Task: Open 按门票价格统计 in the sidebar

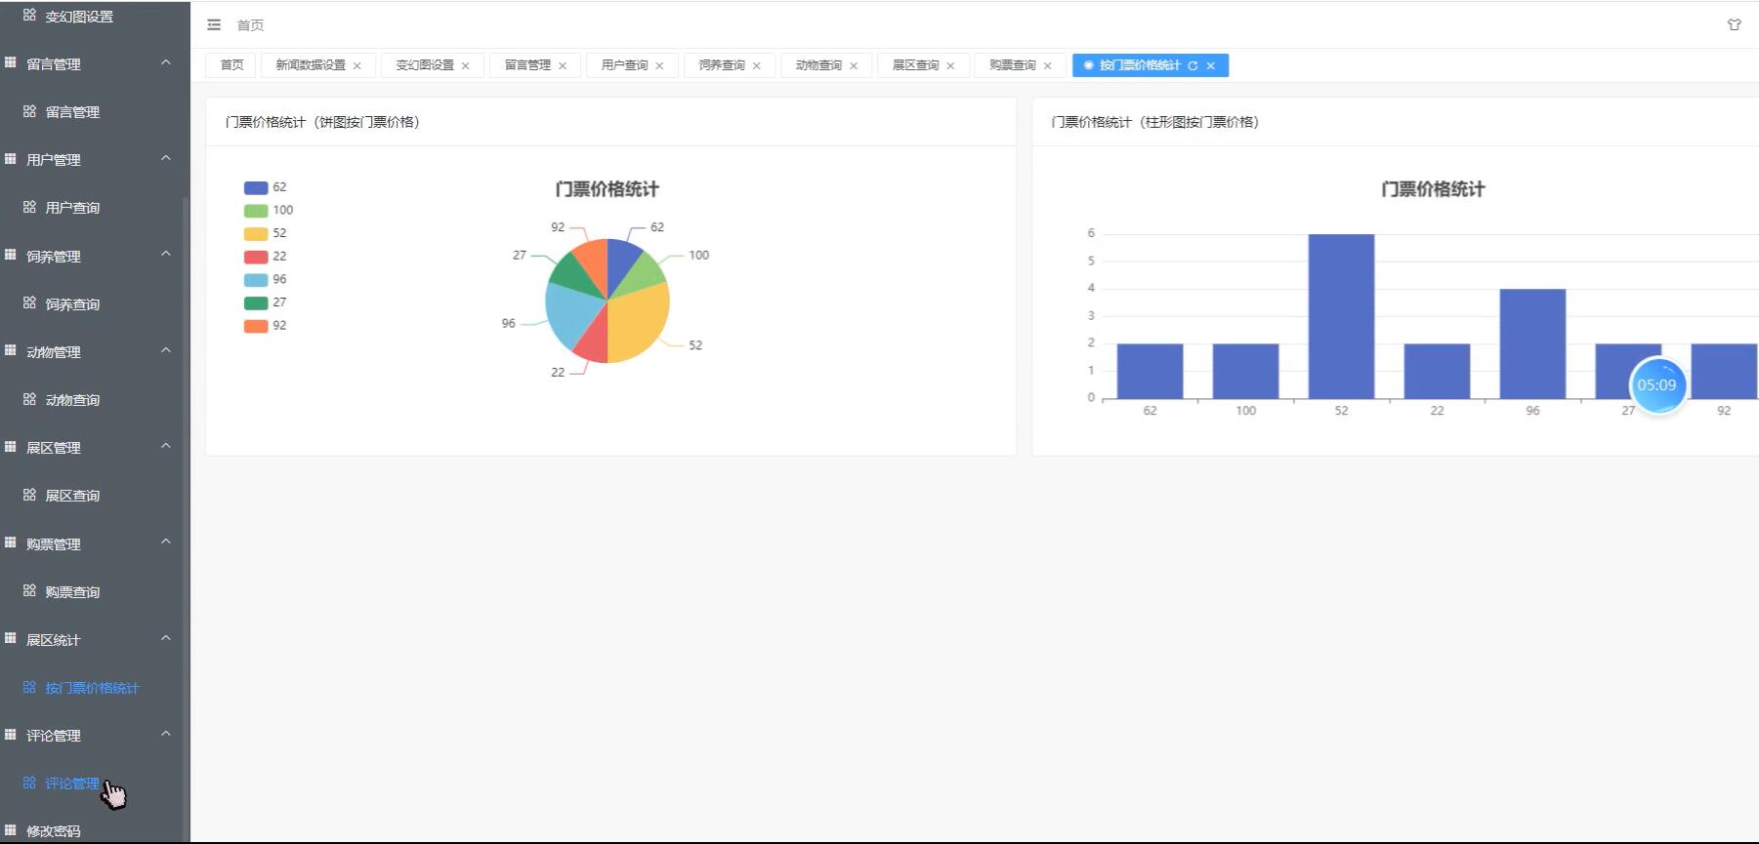Action: tap(95, 687)
